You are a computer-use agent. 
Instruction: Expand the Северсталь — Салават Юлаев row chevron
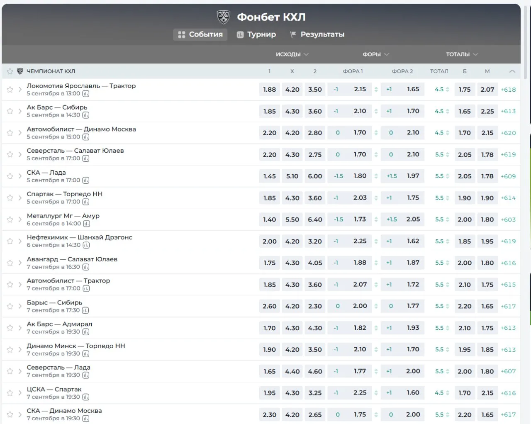[20, 155]
